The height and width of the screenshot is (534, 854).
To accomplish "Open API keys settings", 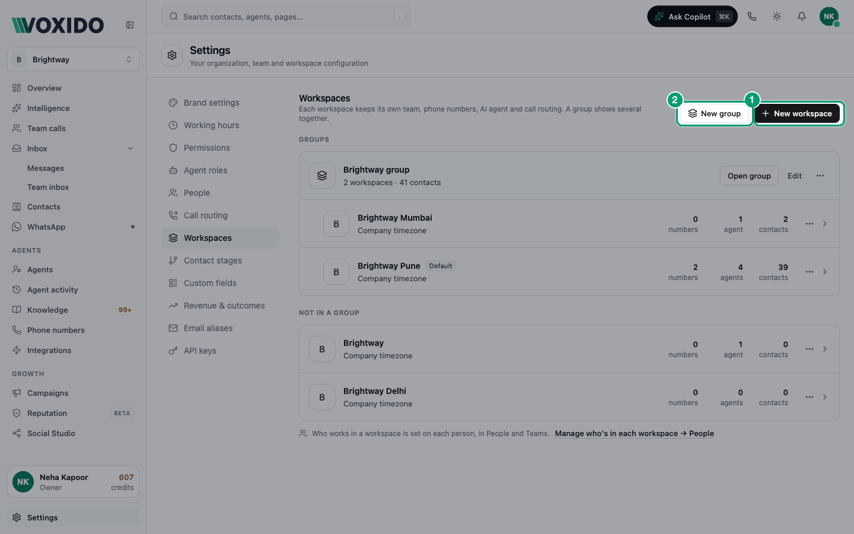I will coord(221,351).
